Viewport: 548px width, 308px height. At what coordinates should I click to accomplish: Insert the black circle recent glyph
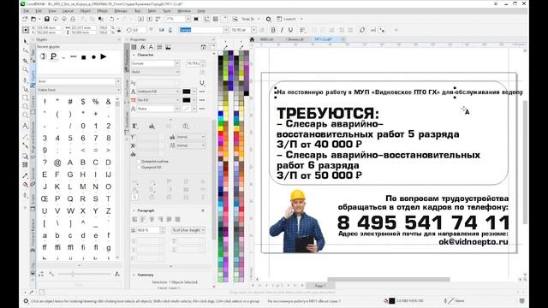pyautogui.click(x=93, y=57)
